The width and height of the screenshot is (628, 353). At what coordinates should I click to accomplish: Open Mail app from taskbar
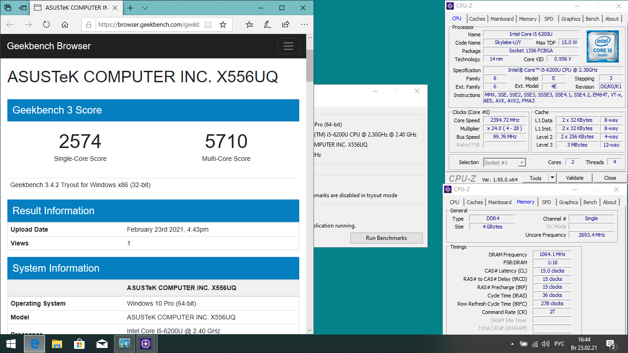point(102,343)
